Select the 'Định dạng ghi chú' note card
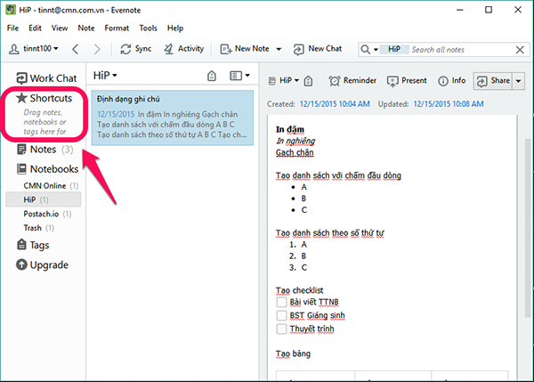 (173, 118)
